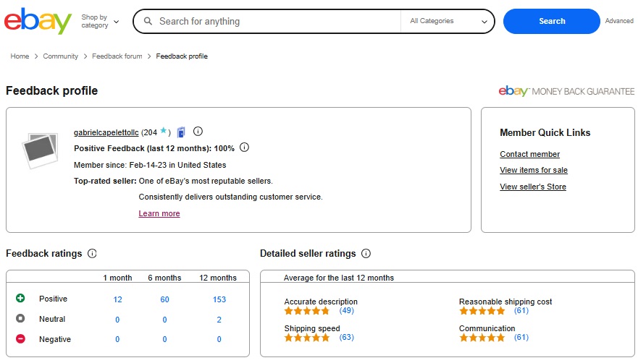The width and height of the screenshot is (638, 363).
Task: View the 153 positive ratings for 12 months
Action: tap(219, 299)
